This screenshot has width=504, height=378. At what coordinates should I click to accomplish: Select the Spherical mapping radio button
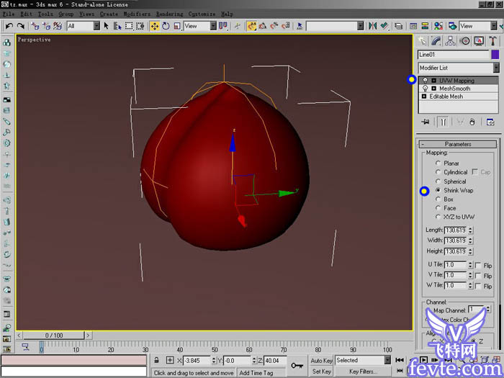pos(438,181)
